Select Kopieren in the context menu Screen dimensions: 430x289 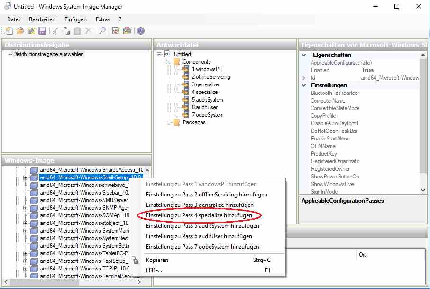pos(157,260)
